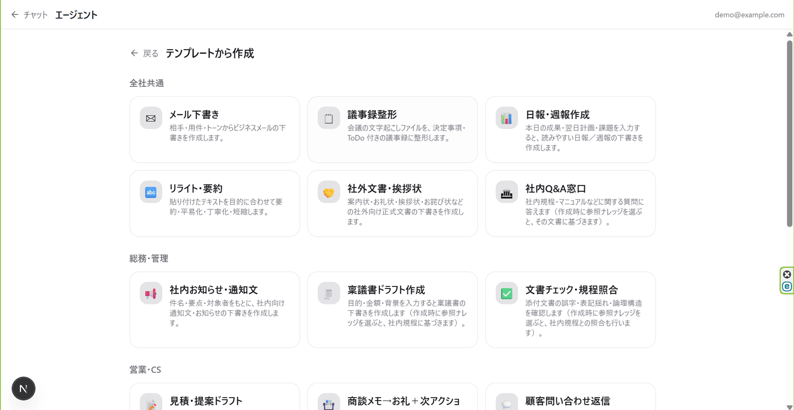Open the メール下書き template title
794x410 pixels.
(x=195, y=115)
